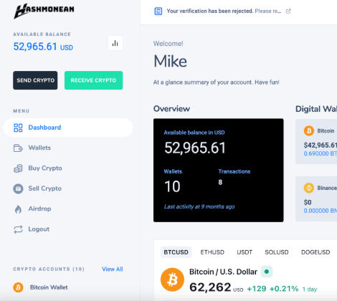The width and height of the screenshot is (337, 301).
Task: Open the external link icon in verification notice
Action: (288, 11)
